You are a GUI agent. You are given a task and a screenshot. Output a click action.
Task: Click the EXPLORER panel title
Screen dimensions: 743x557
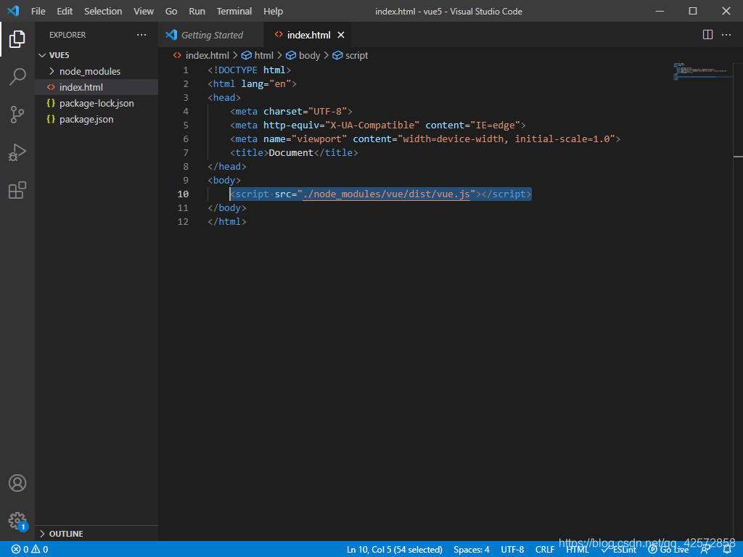[67, 35]
